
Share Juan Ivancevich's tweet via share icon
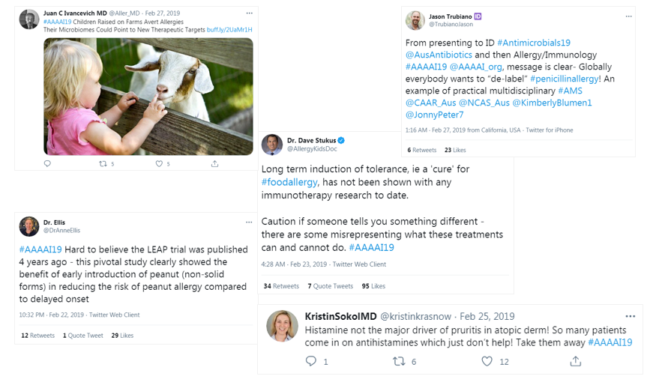pos(215,163)
